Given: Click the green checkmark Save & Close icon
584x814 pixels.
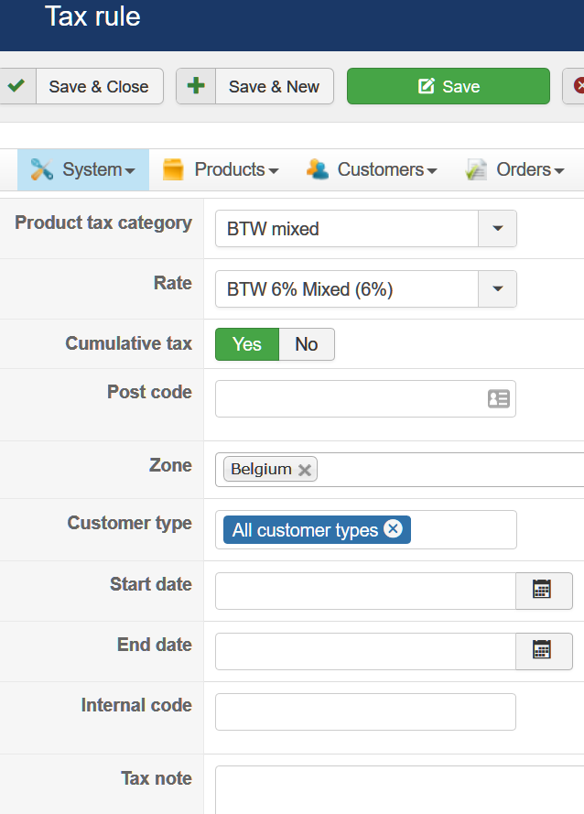Looking at the screenshot, I should 16,86.
